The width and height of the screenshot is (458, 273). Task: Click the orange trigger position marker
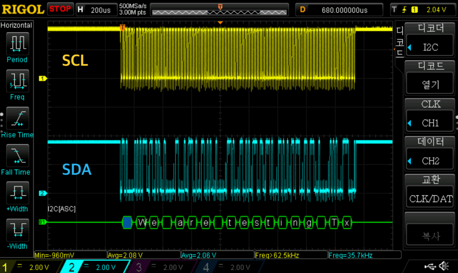pos(220,22)
